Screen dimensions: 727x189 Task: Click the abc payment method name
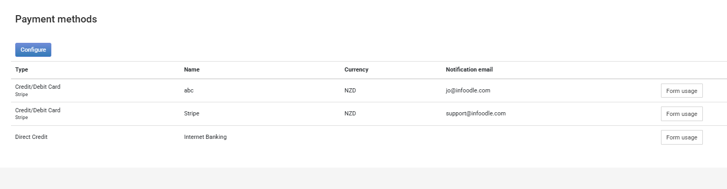tap(189, 90)
